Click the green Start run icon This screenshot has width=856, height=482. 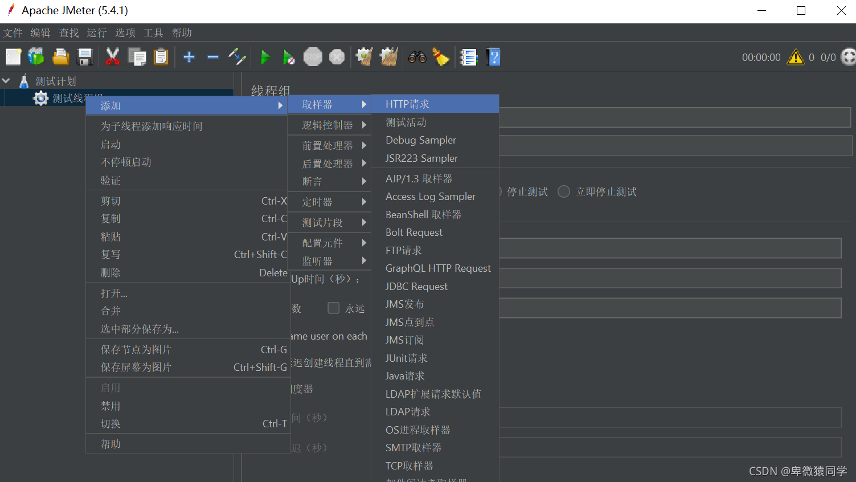coord(265,57)
